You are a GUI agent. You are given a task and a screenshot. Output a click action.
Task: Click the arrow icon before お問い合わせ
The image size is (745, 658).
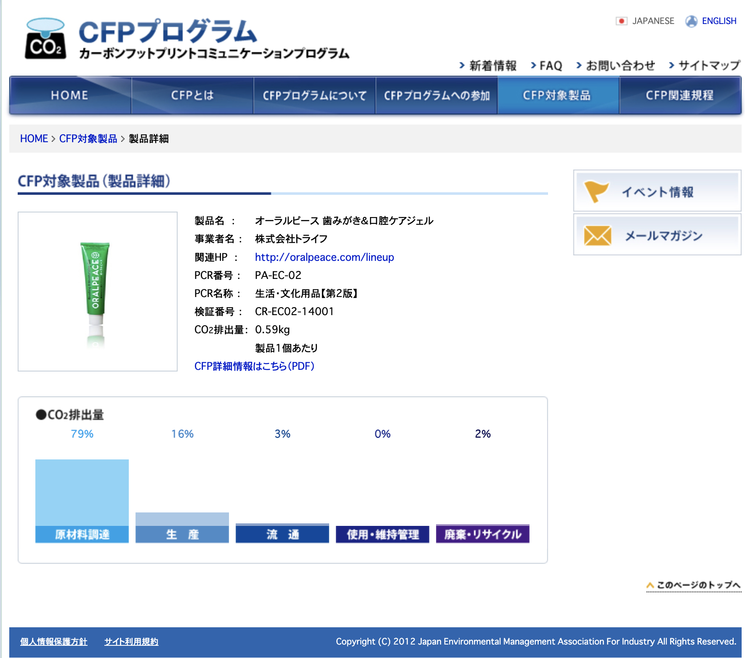click(579, 65)
